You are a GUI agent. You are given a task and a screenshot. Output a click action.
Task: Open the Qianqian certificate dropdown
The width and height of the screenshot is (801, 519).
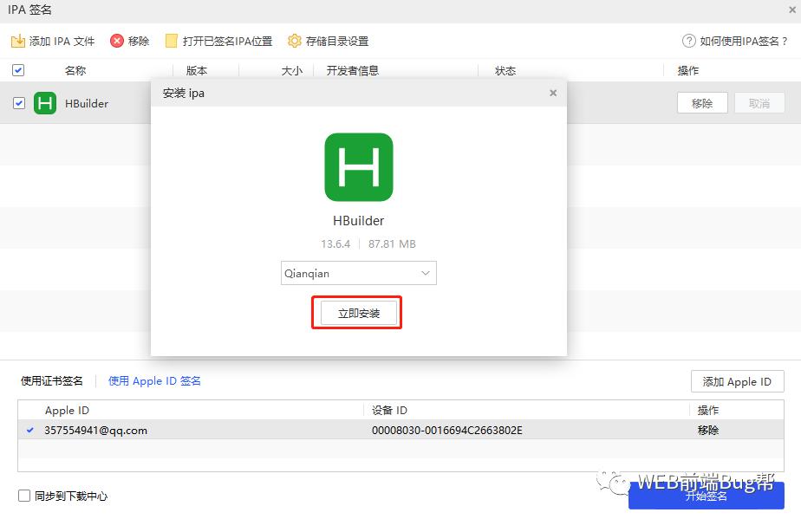point(358,272)
